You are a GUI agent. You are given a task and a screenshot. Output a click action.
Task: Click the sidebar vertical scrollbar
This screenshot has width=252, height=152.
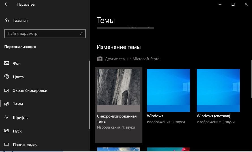(x=89, y=95)
